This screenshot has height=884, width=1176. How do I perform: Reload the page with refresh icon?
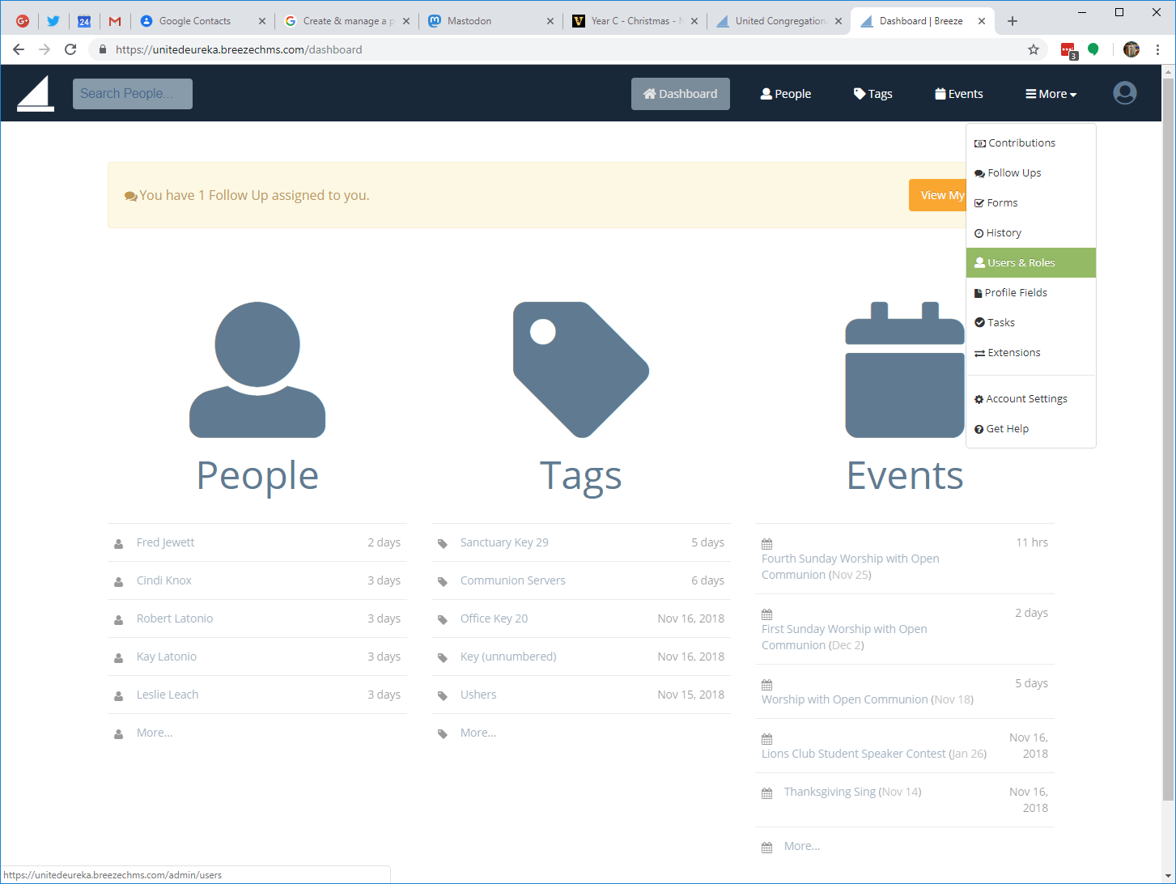[70, 49]
